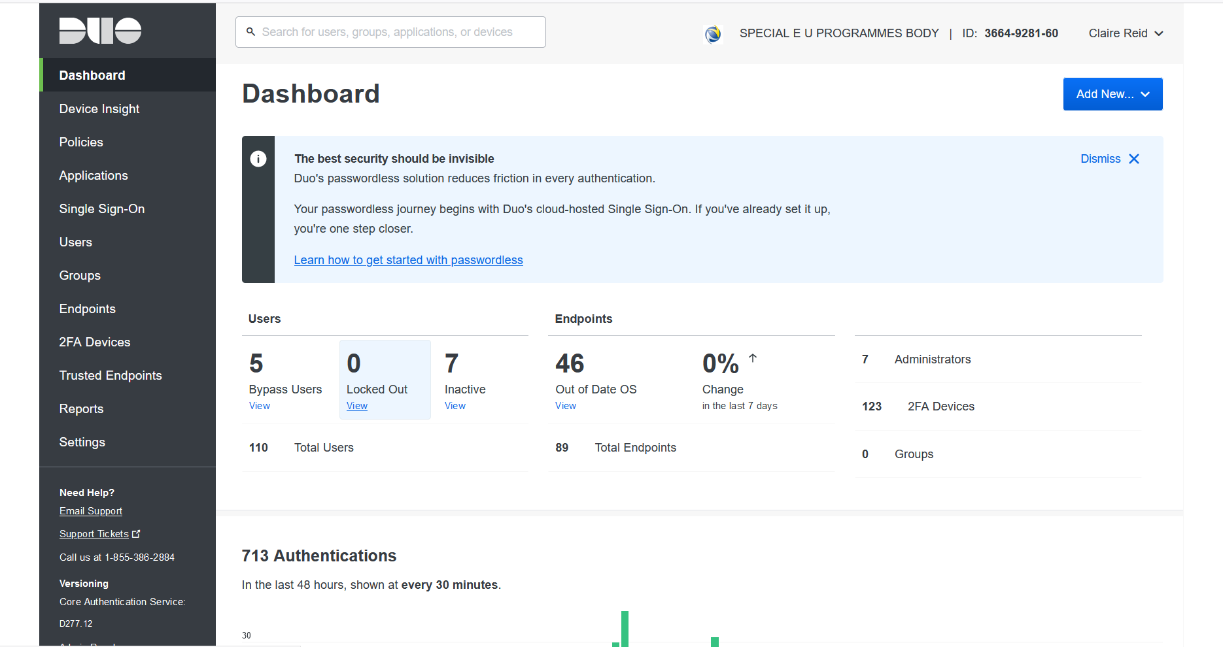The width and height of the screenshot is (1223, 647).
Task: Go to Endpoints in the sidebar
Action: tap(128, 308)
